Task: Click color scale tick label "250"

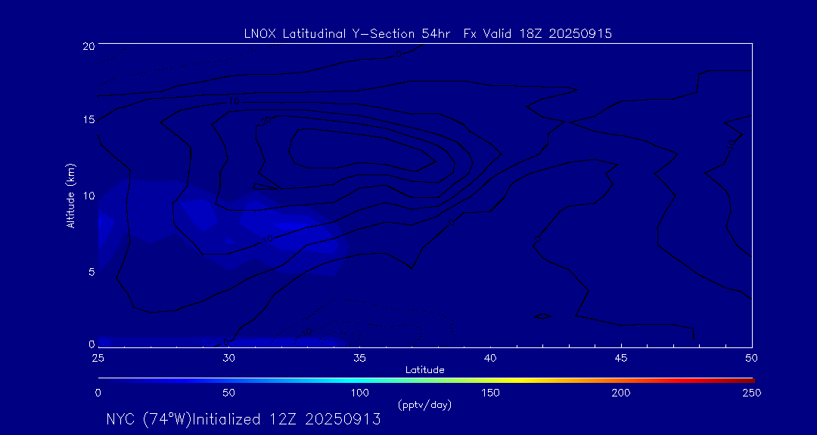Action: pos(752,393)
